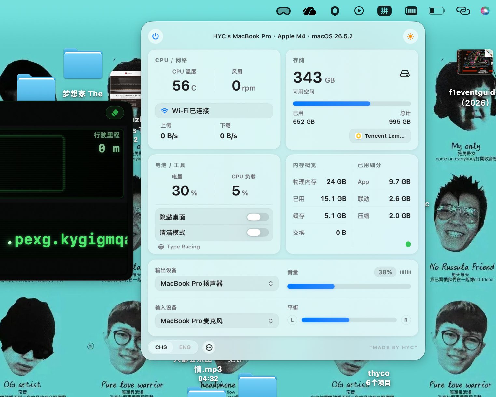Adjust the 平衡 balance slider
This screenshot has width=496, height=397.
click(x=349, y=320)
